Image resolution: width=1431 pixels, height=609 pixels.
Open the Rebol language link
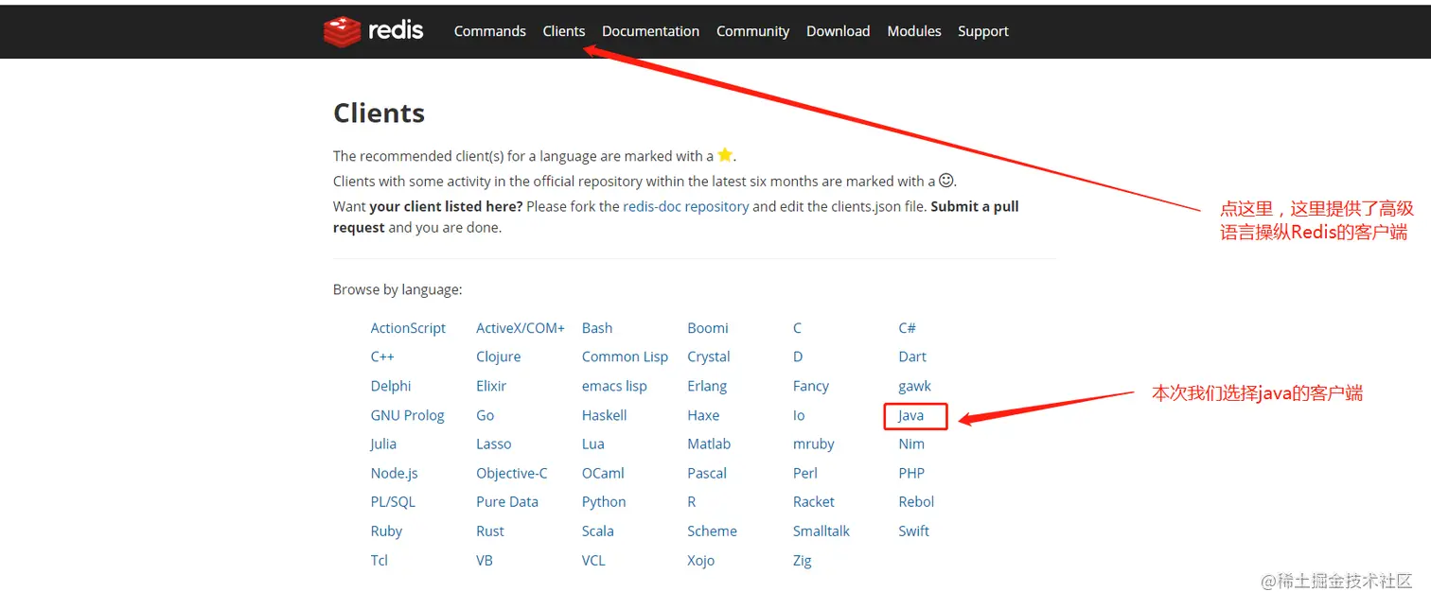click(x=916, y=501)
